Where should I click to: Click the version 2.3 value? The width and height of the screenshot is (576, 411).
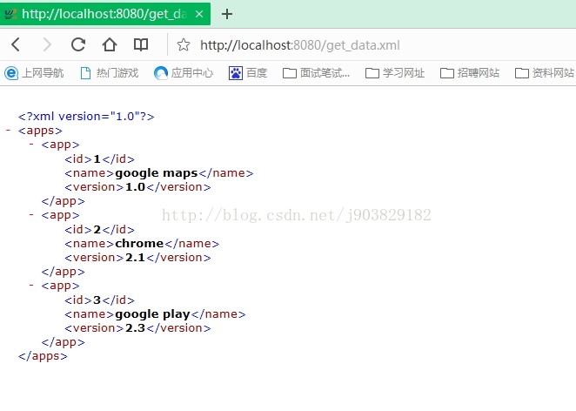pos(135,328)
